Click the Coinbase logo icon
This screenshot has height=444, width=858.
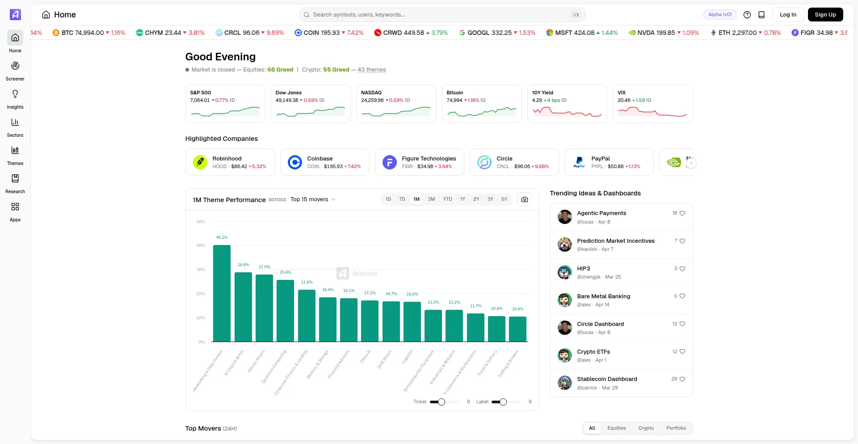295,162
